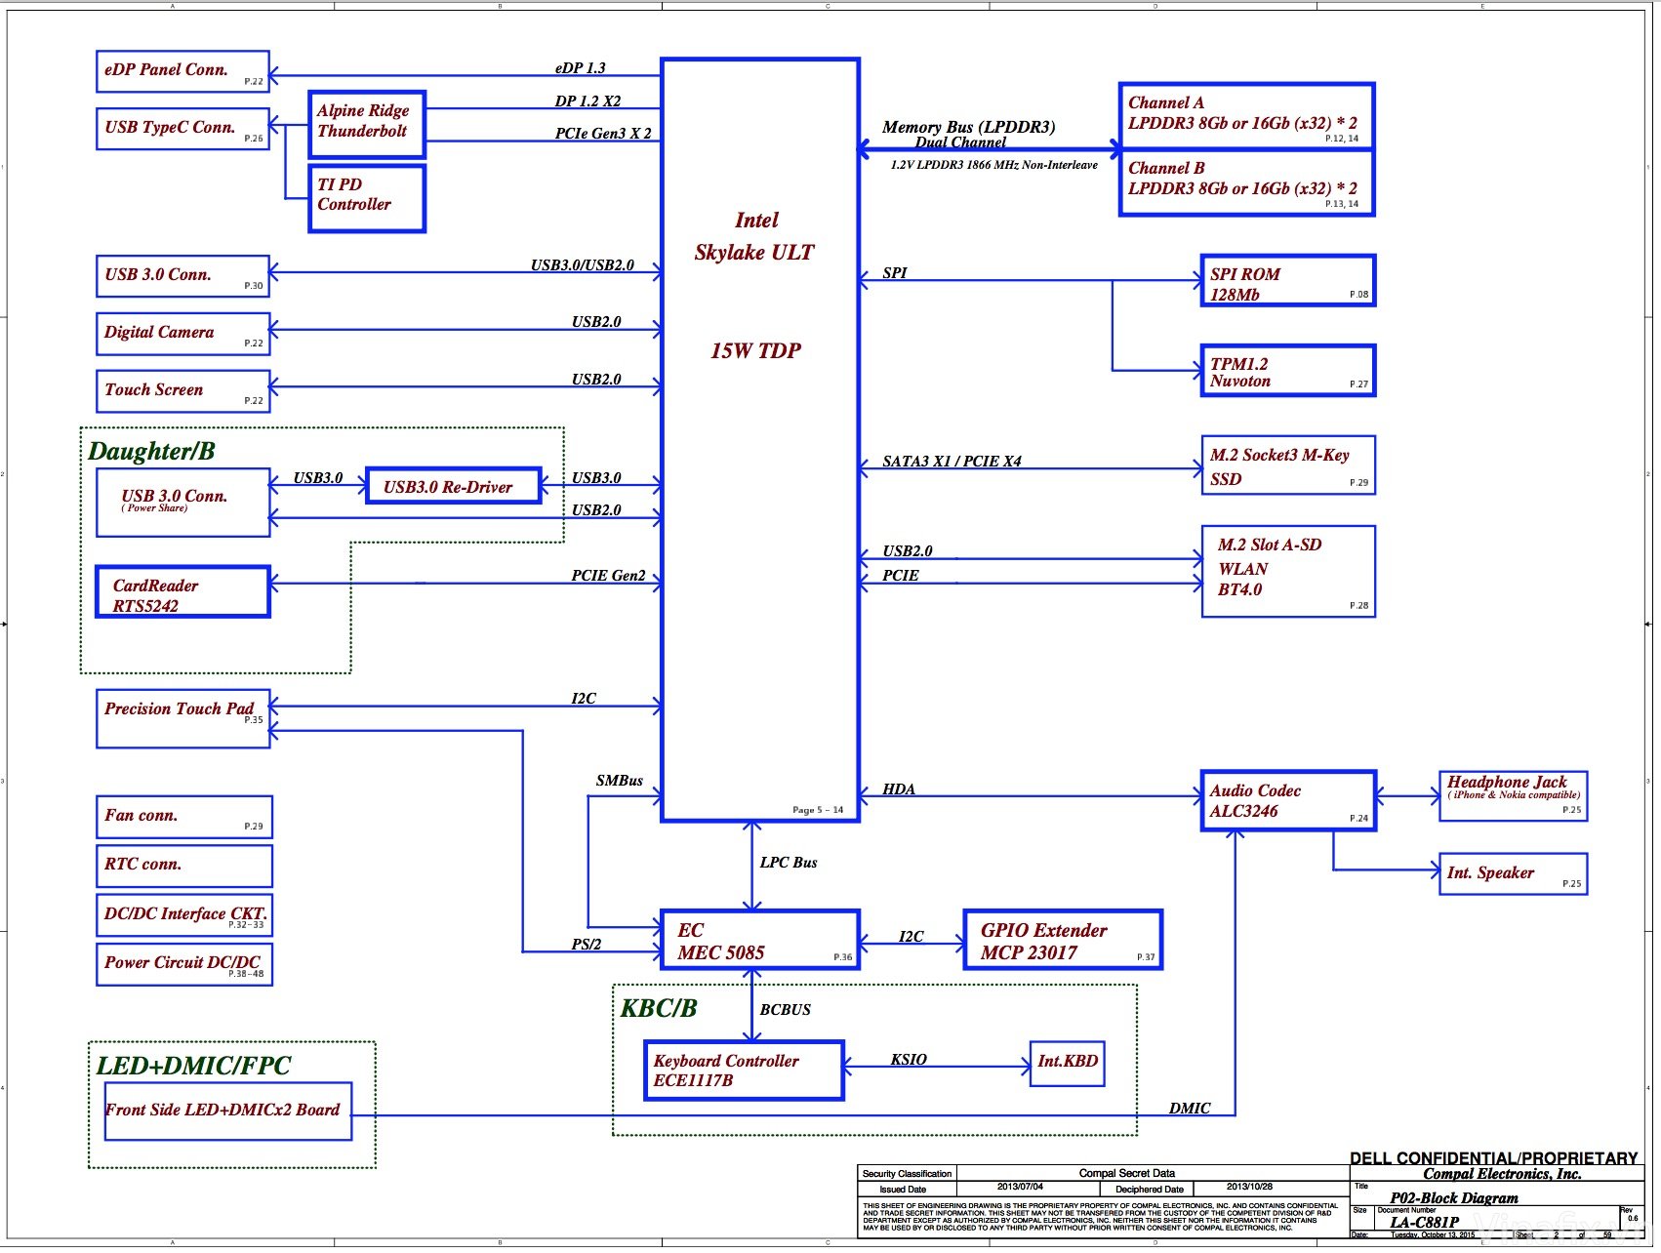Select the Fan conn. block
This screenshot has height=1253, width=1661.
[x=183, y=817]
